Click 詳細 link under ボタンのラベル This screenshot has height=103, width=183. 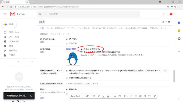tap(42, 42)
